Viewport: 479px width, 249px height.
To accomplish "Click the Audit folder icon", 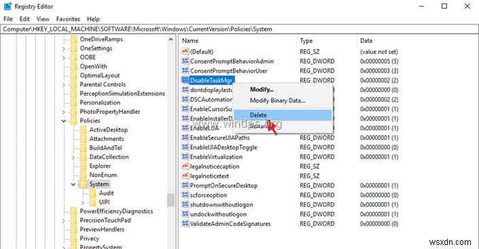I will (x=92, y=193).
